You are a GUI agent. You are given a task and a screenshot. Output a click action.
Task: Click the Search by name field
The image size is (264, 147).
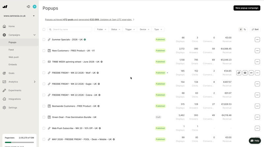coord(70,29)
